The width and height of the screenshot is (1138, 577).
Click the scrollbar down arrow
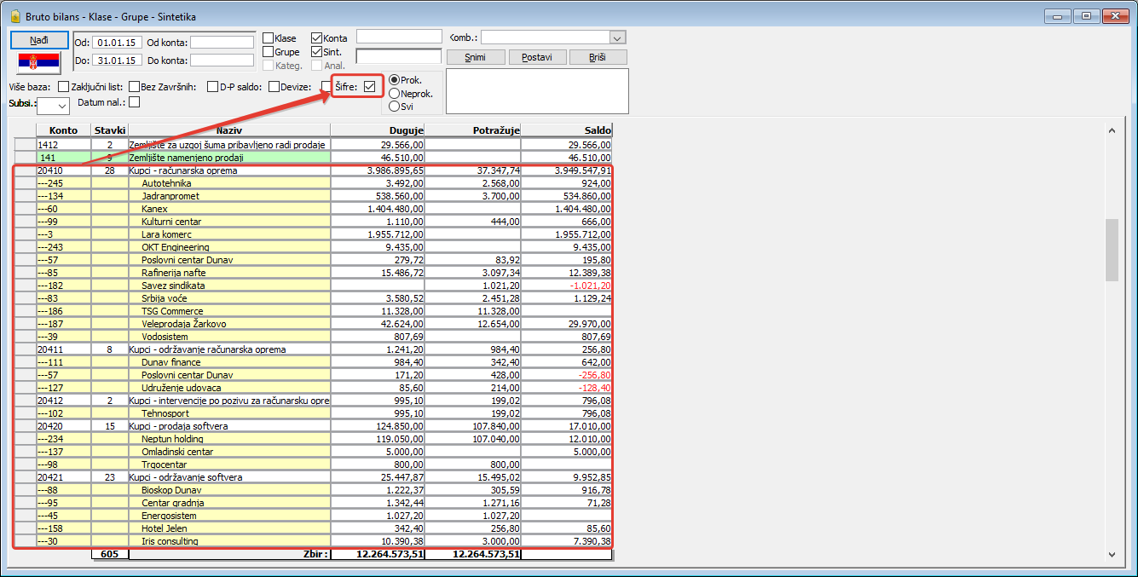(1111, 554)
